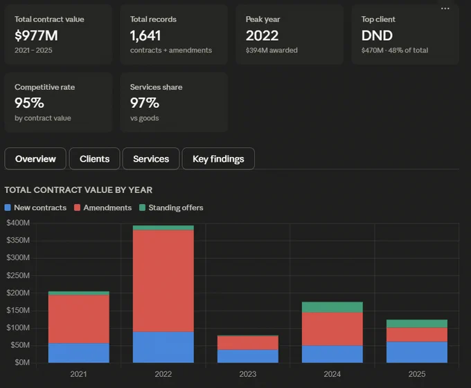
Task: Click the 95% competitive rate value
Action: tap(29, 103)
